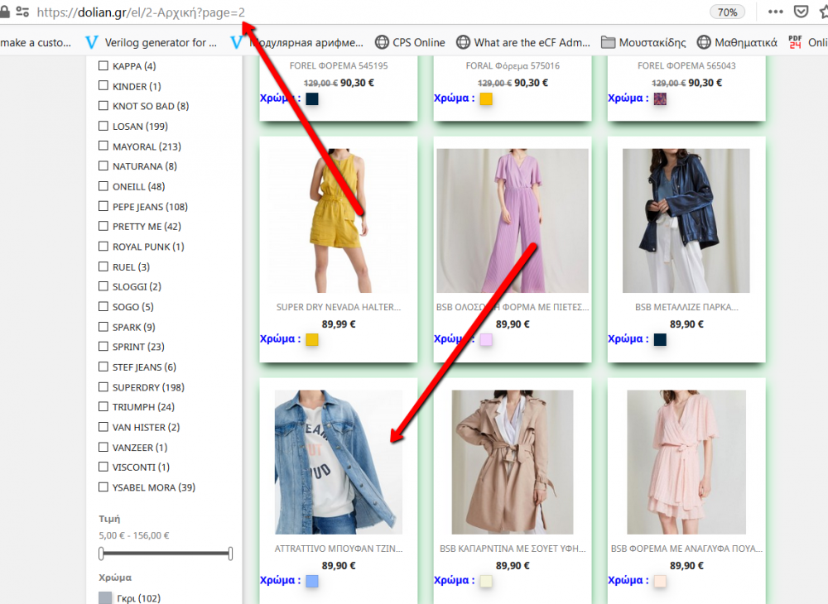Check the SUPERDRY (198) brand filter
828x604 pixels.
(103, 386)
